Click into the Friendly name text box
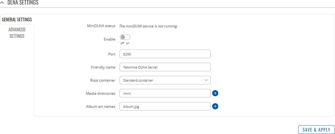Screen dimensions: 335x134 click(x=165, y=67)
